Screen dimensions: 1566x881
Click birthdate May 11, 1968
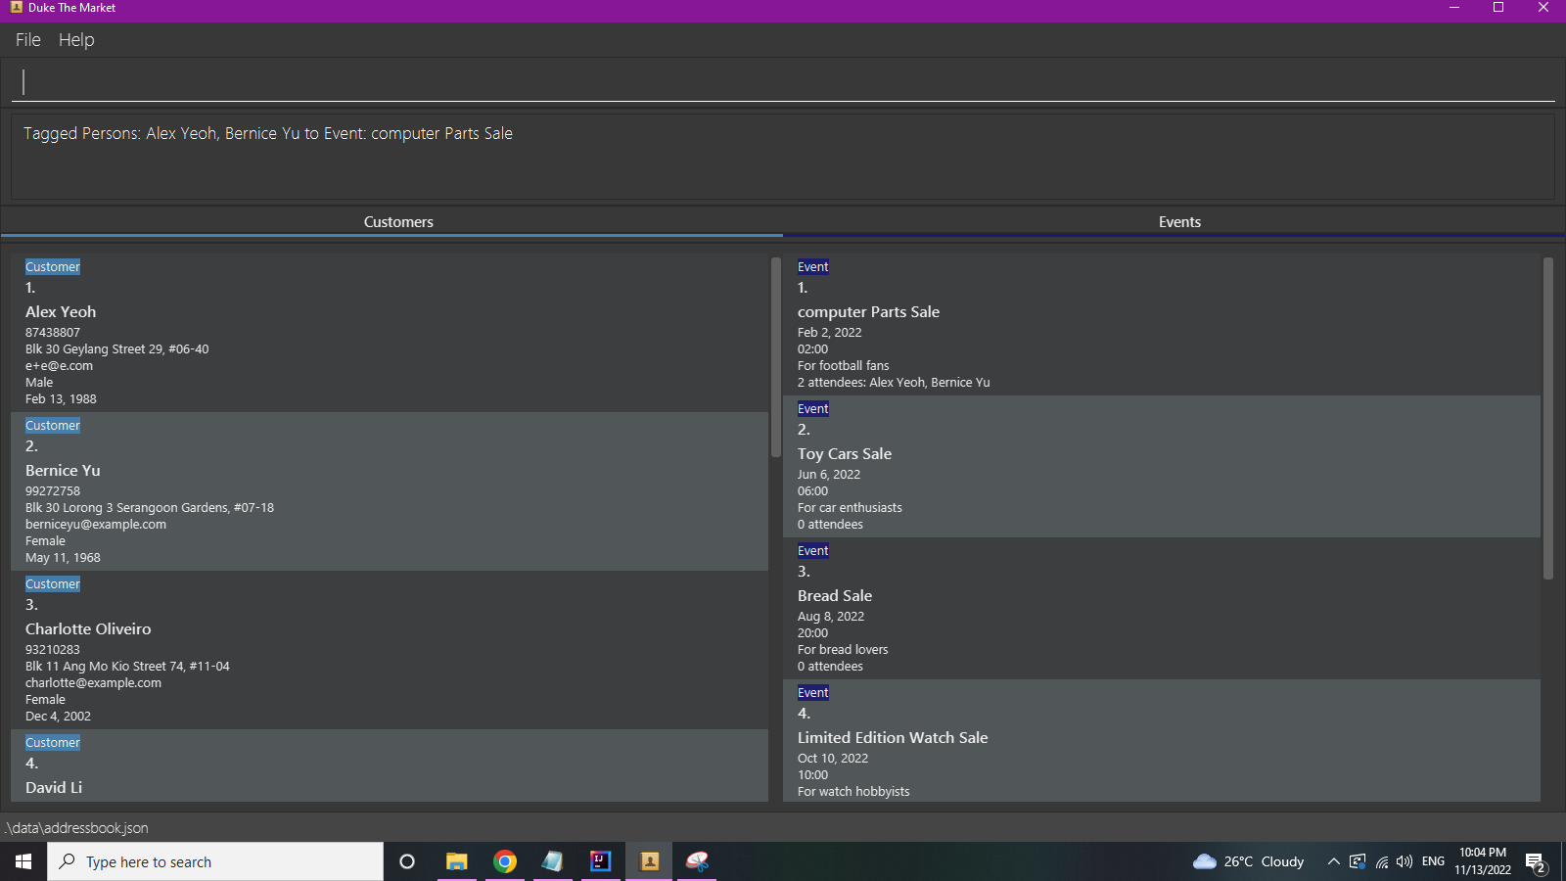pyautogui.click(x=63, y=558)
